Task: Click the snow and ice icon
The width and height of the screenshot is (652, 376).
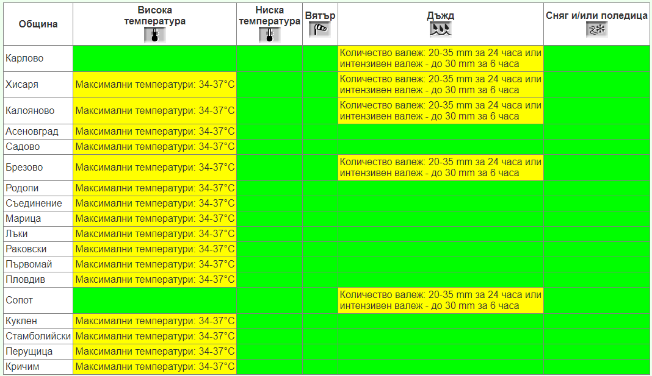Action: 596,29
